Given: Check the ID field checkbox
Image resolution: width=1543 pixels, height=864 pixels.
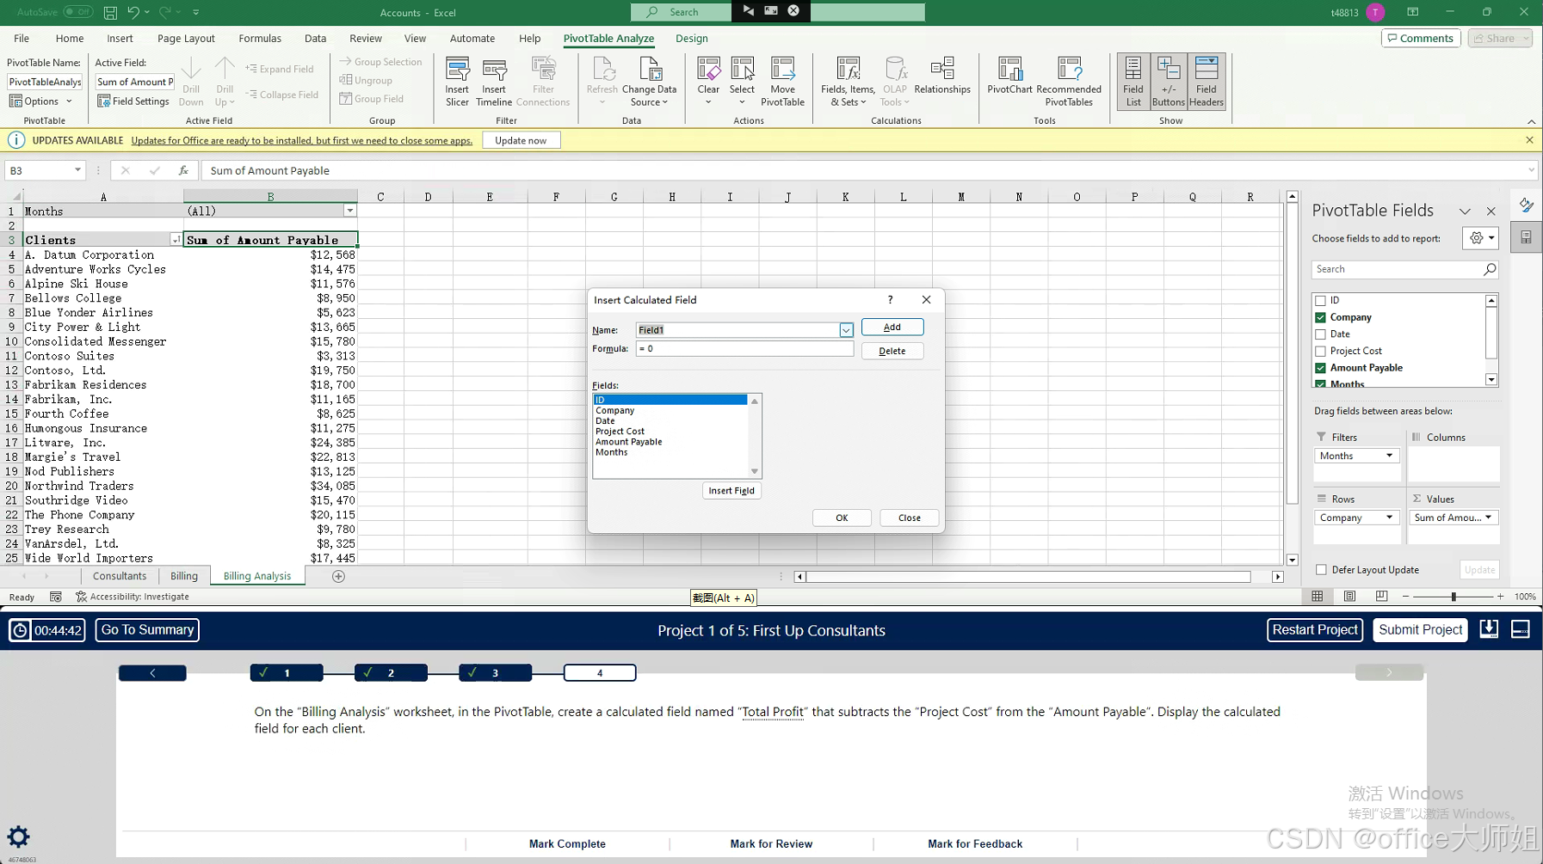Looking at the screenshot, I should (1320, 301).
